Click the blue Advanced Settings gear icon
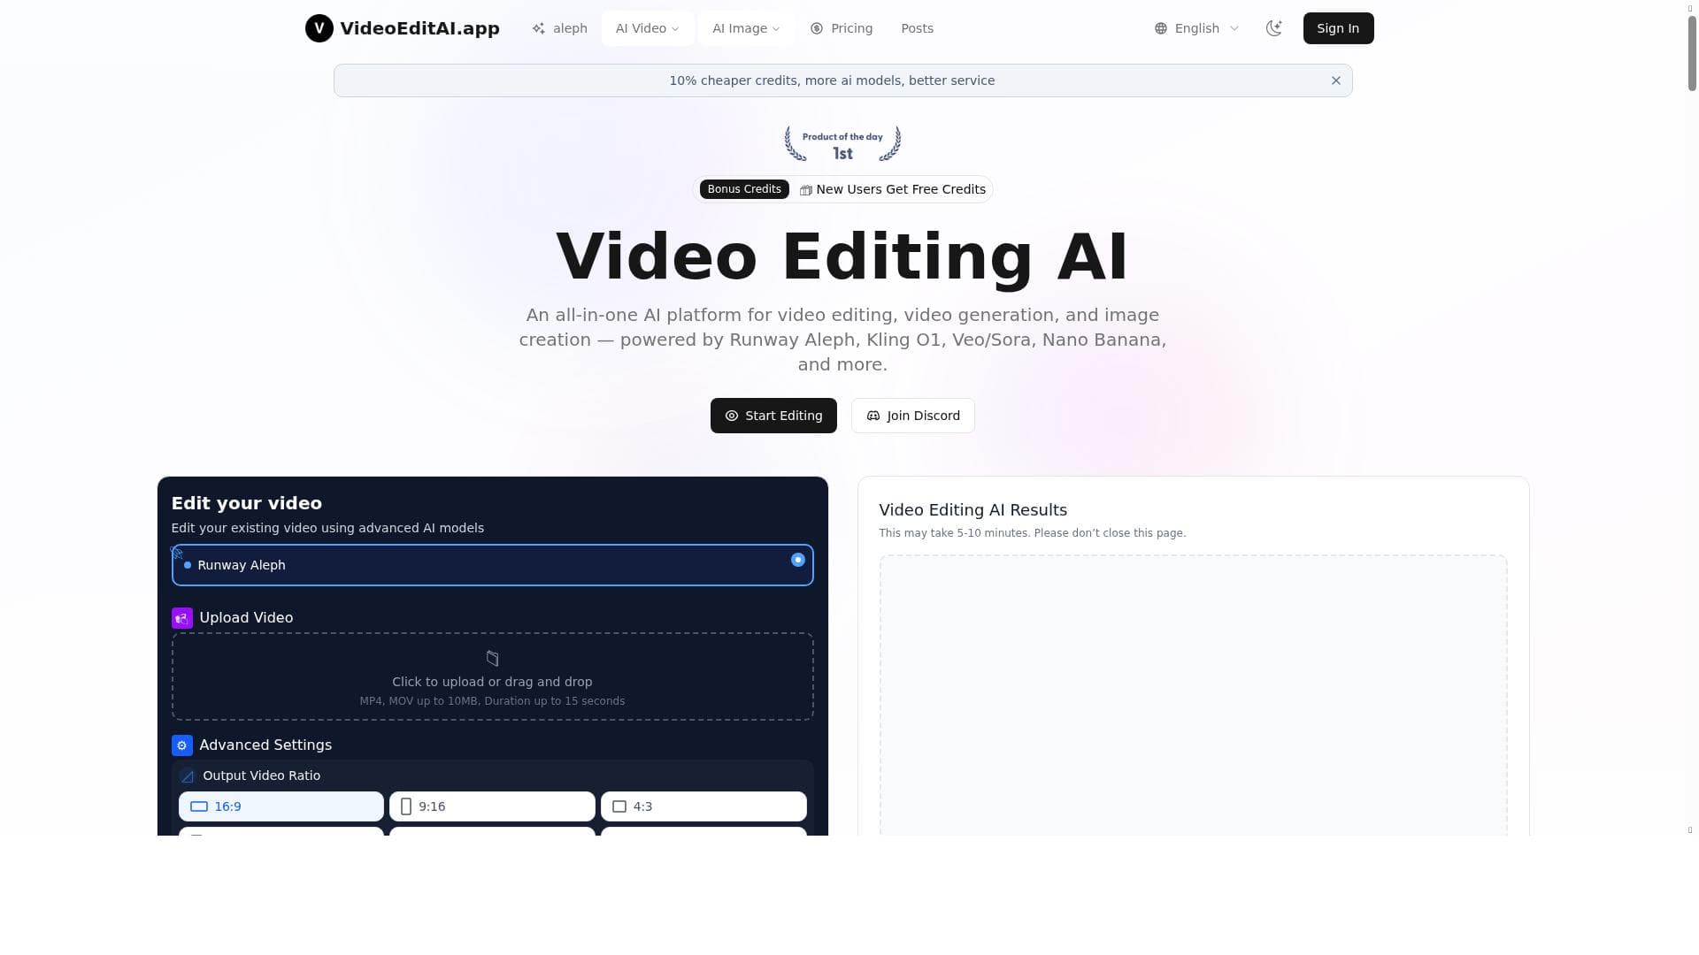 pyautogui.click(x=182, y=745)
